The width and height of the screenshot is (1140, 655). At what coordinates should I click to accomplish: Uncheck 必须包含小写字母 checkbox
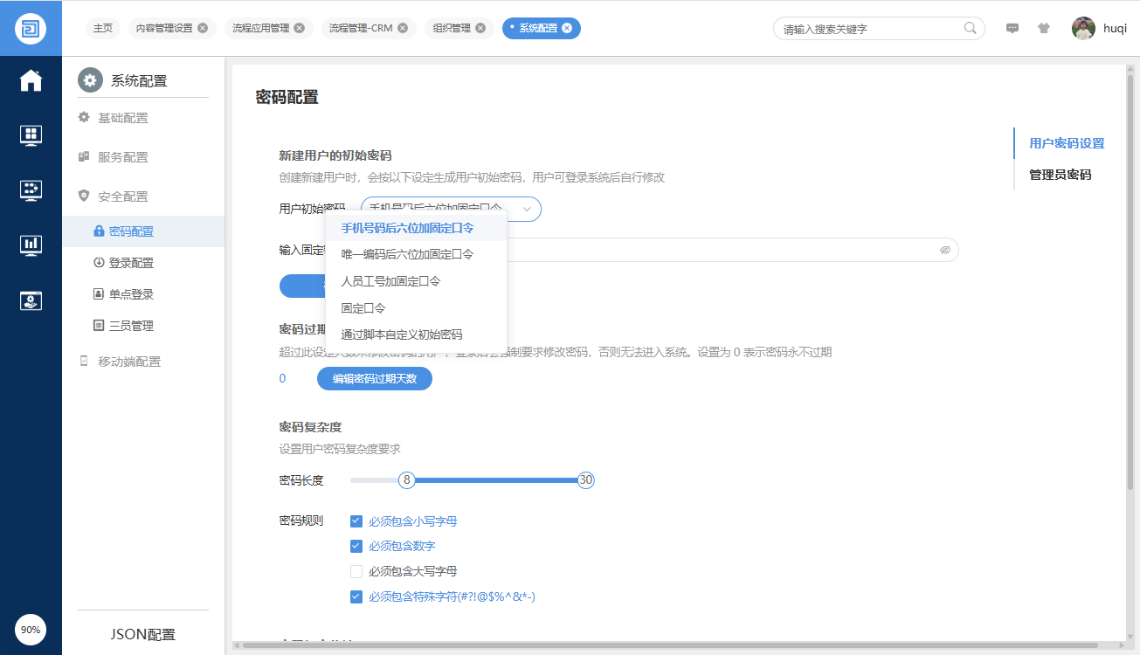click(x=356, y=521)
